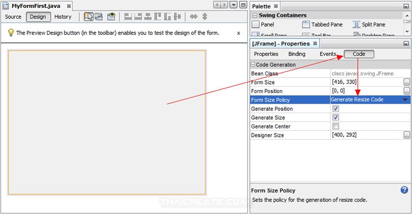Select the Bean Class property row
The image size is (412, 214).
[x=330, y=73]
